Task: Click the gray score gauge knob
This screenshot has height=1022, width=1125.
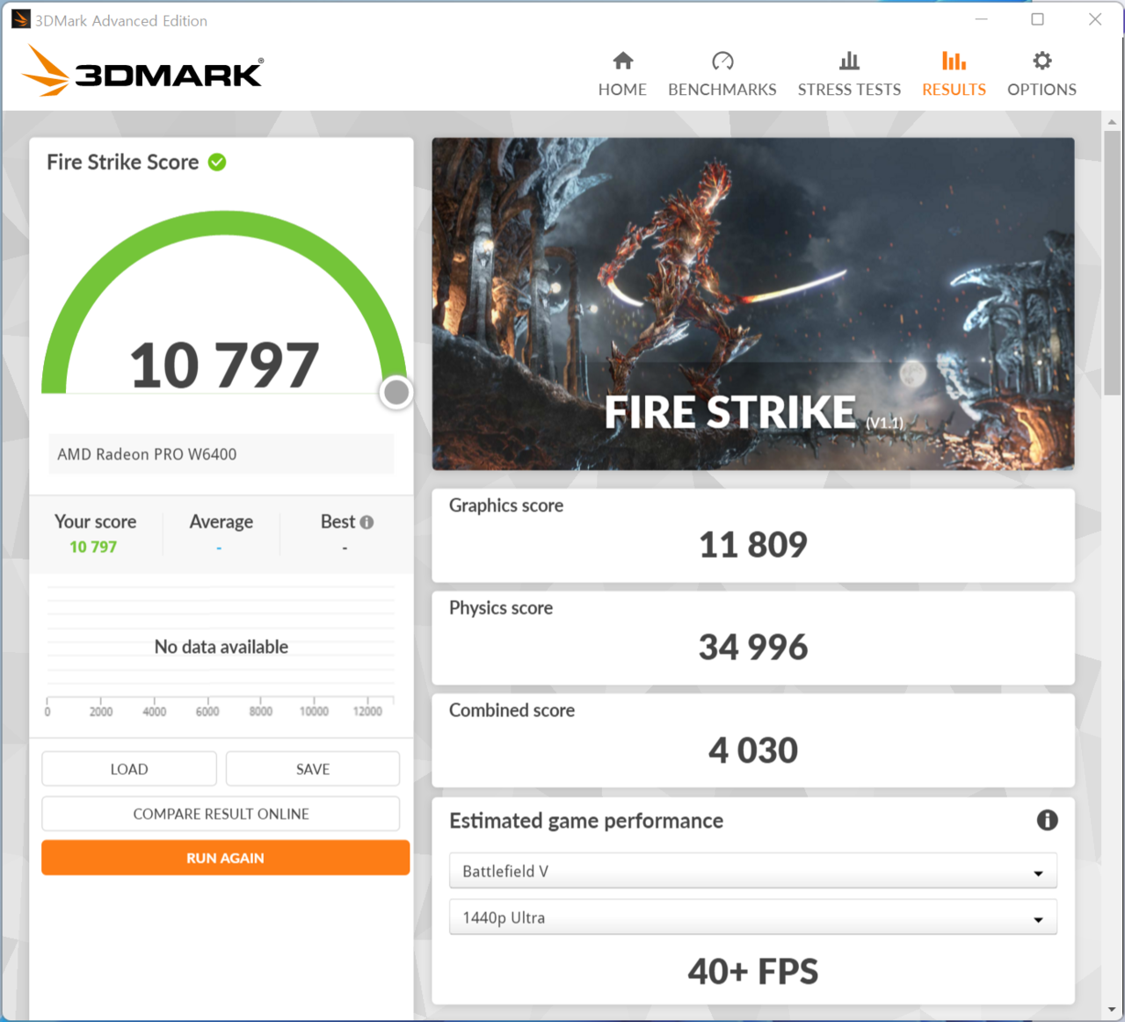Action: click(x=396, y=392)
